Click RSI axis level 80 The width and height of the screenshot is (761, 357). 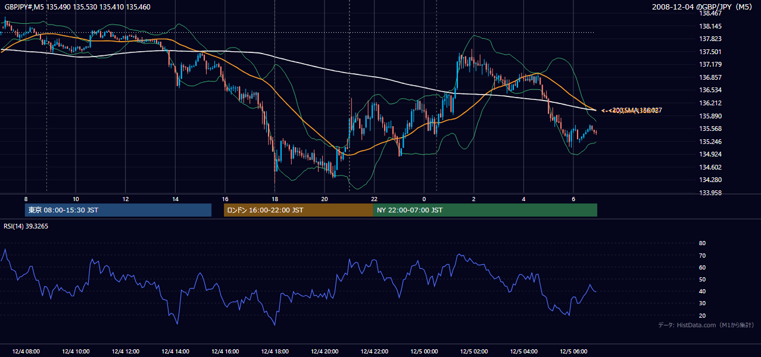pos(702,243)
